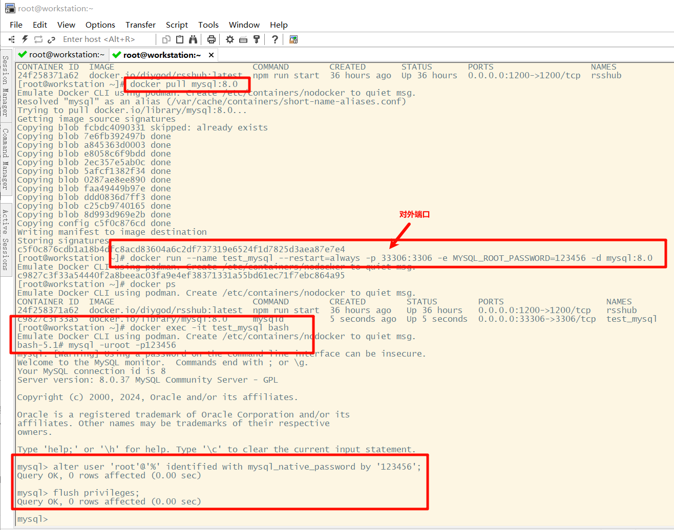The image size is (674, 530).
Task: Click 'Server version: 8.0.37' line
Action: (x=148, y=380)
